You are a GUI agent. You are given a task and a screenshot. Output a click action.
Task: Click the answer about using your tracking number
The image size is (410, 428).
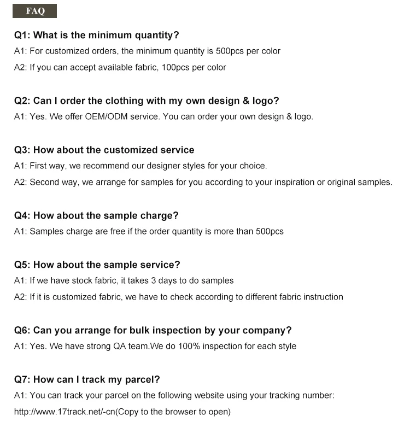pos(174,395)
